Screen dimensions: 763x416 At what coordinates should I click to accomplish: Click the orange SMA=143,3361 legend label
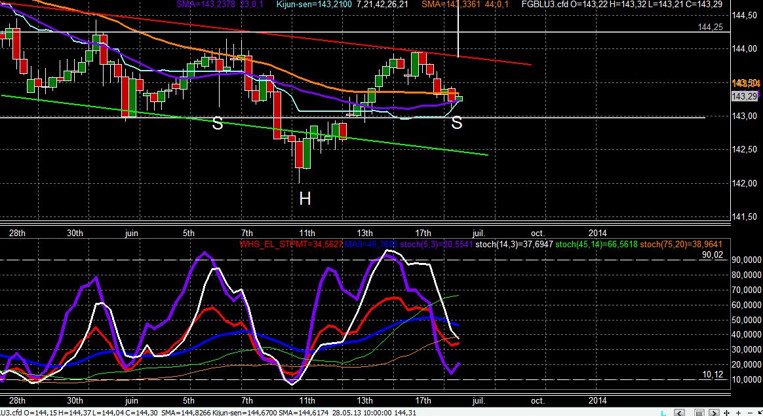coord(451,5)
